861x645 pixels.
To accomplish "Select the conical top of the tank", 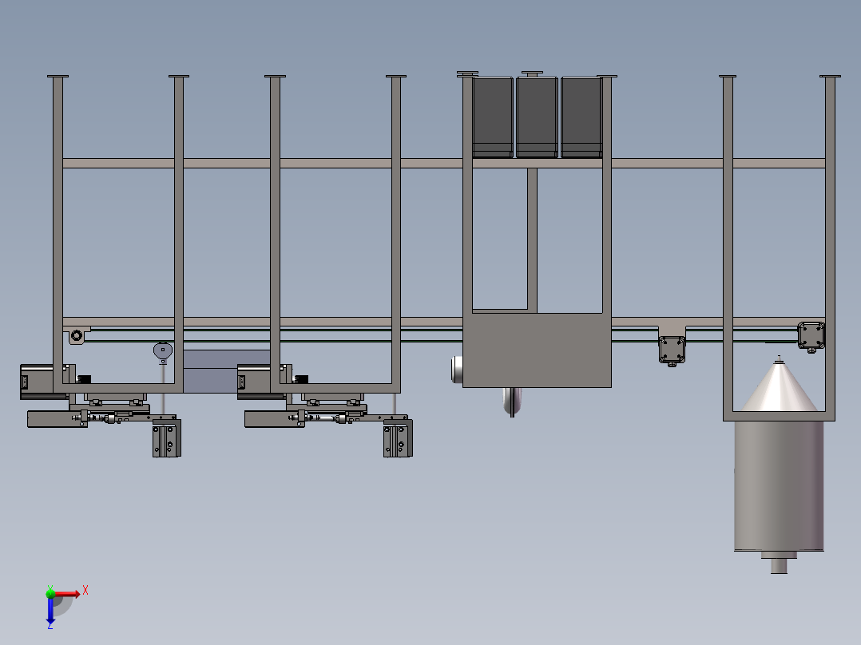I will tap(780, 386).
